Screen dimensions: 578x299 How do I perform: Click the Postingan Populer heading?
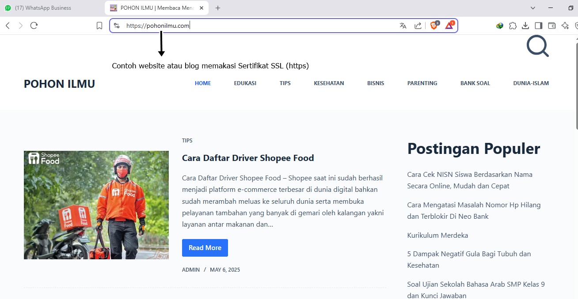tap(474, 149)
